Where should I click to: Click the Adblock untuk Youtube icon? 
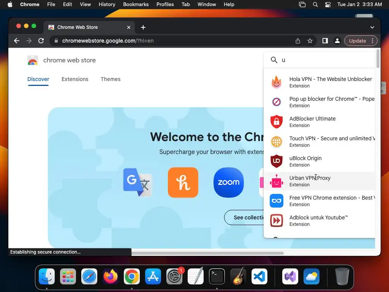277,221
